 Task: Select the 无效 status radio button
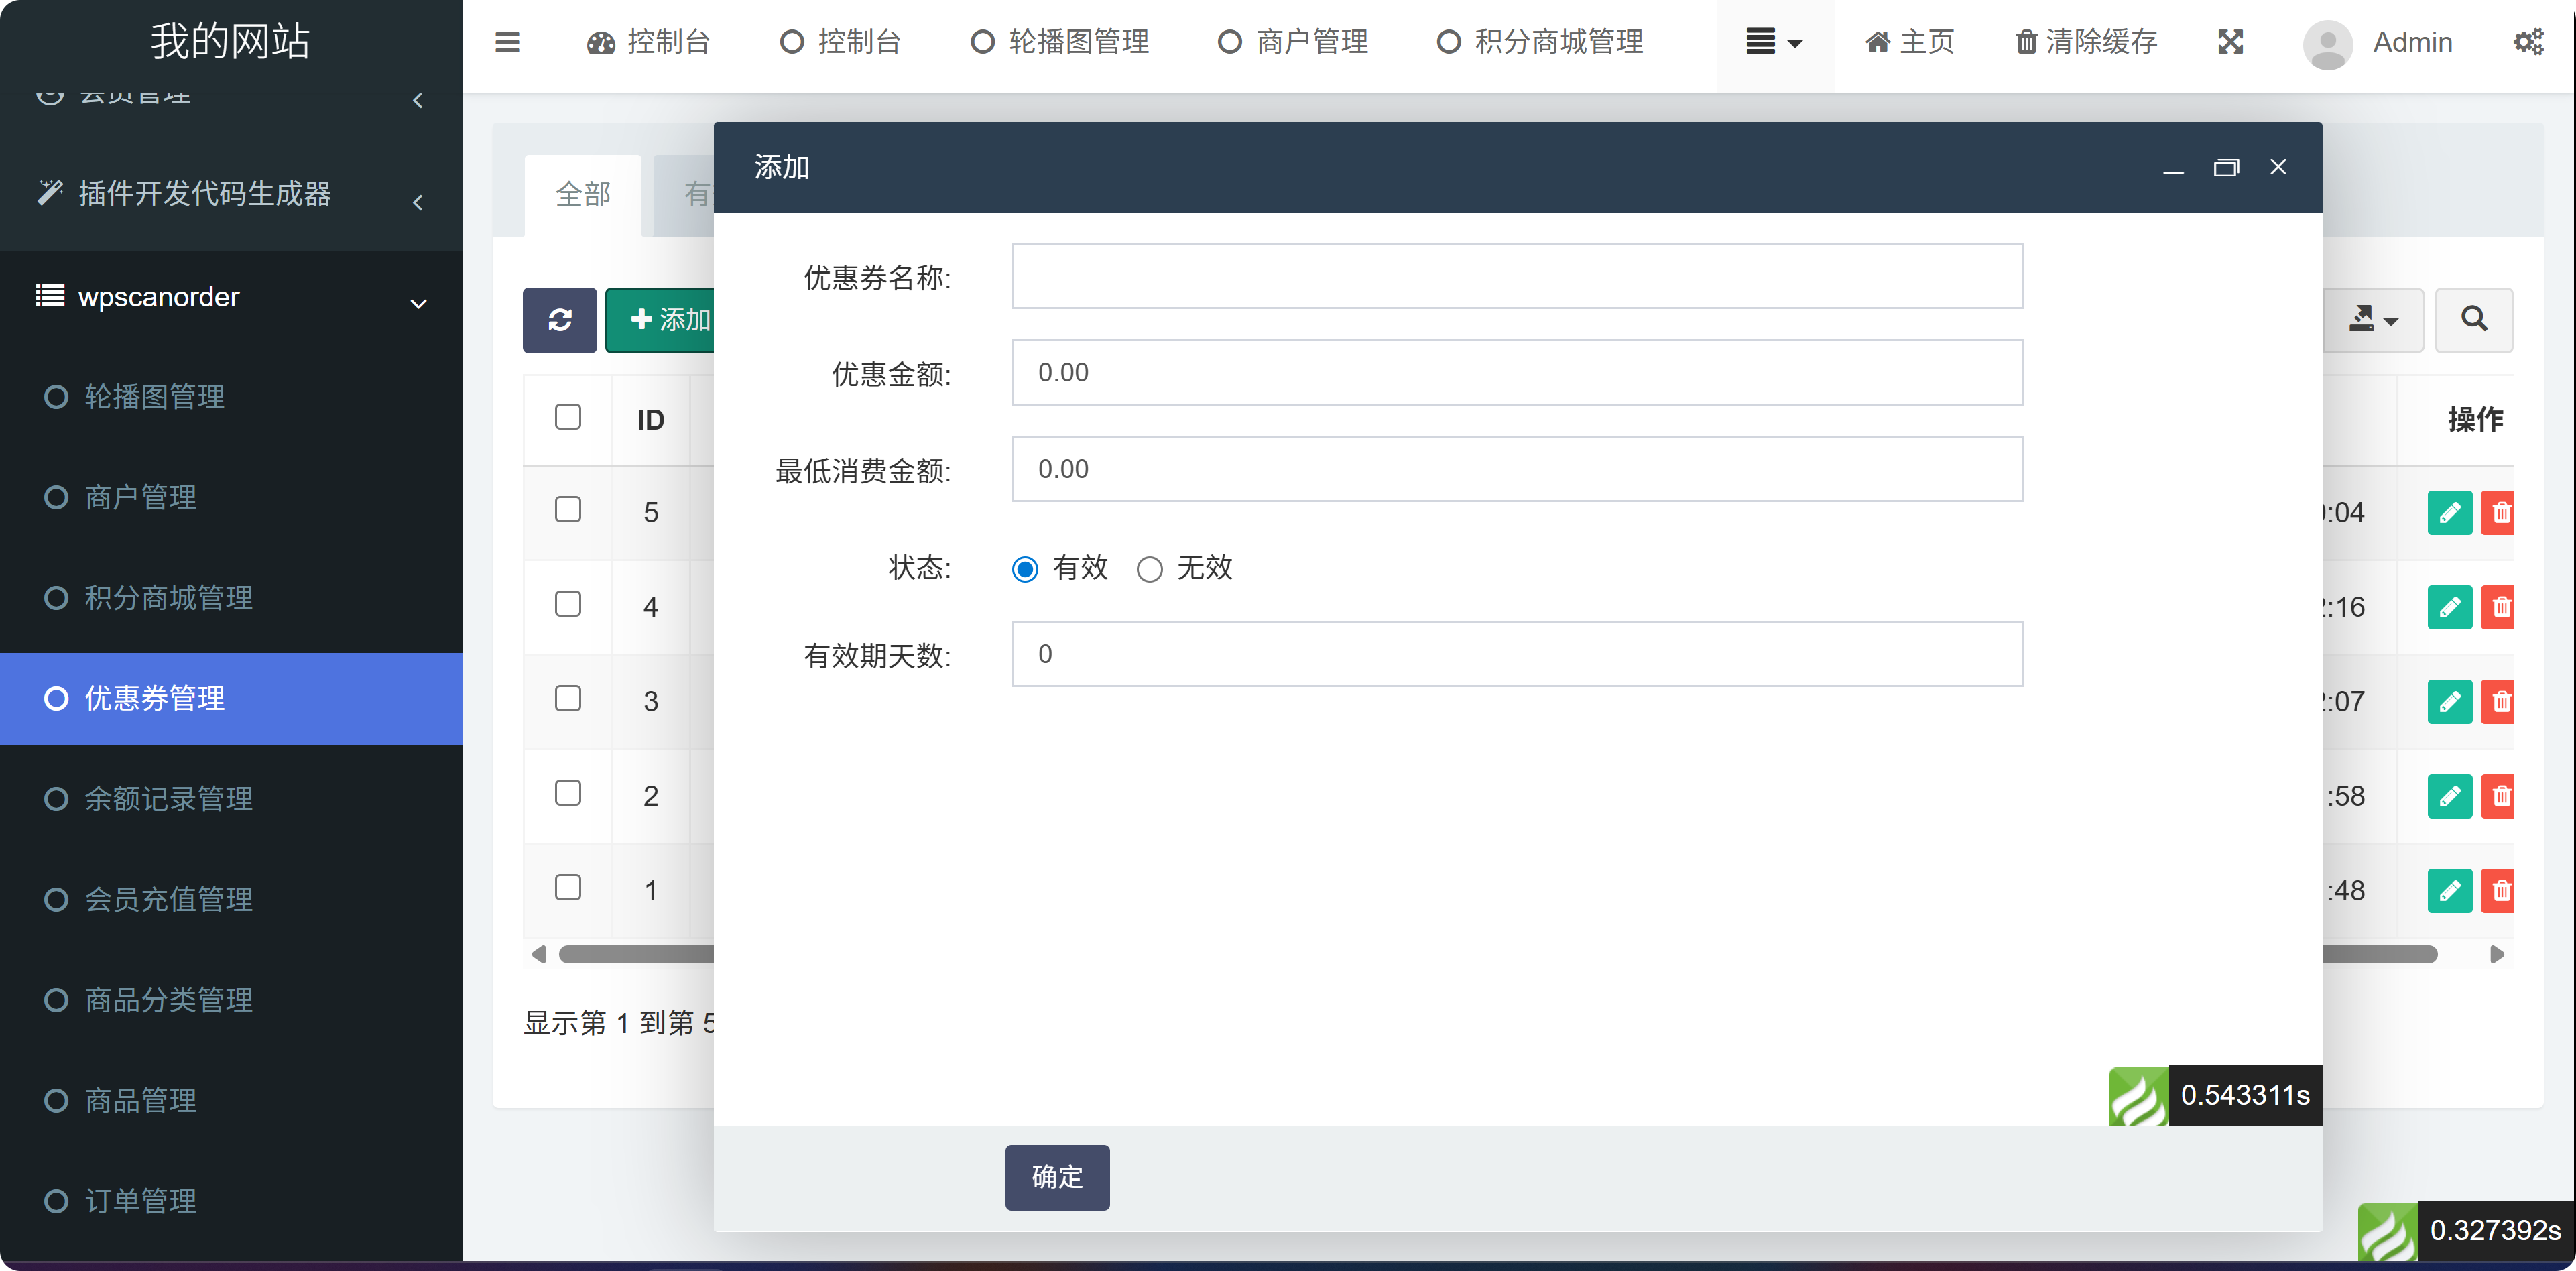click(1149, 568)
